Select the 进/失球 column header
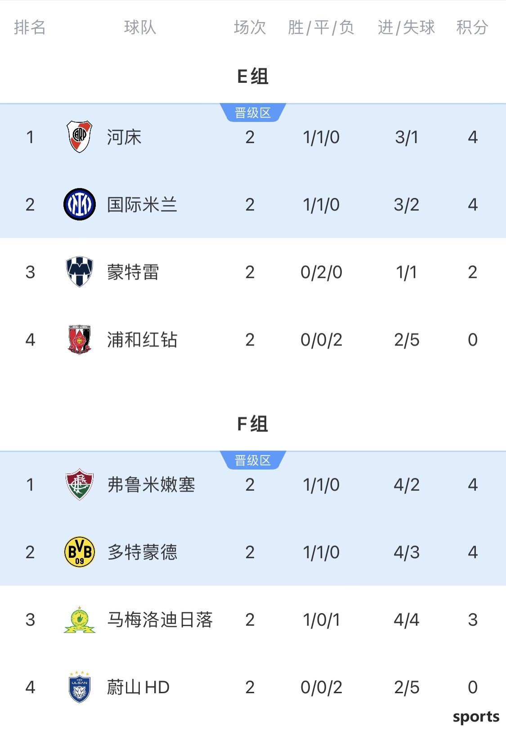The height and width of the screenshot is (731, 506). click(x=407, y=27)
